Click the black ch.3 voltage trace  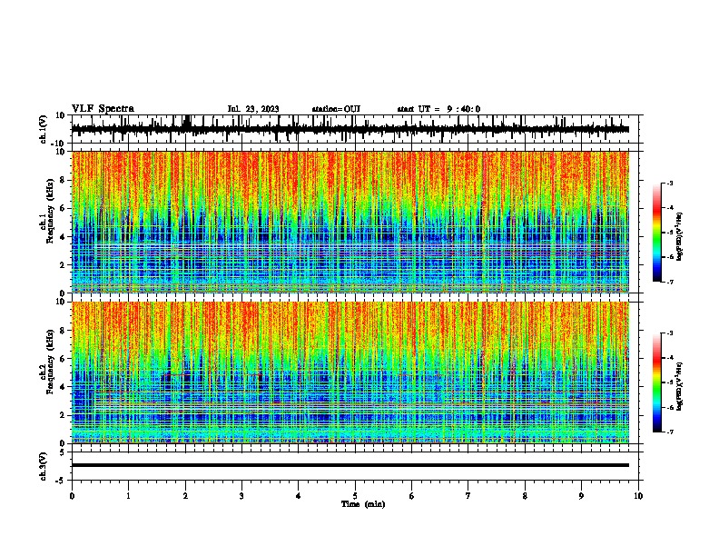click(350, 465)
